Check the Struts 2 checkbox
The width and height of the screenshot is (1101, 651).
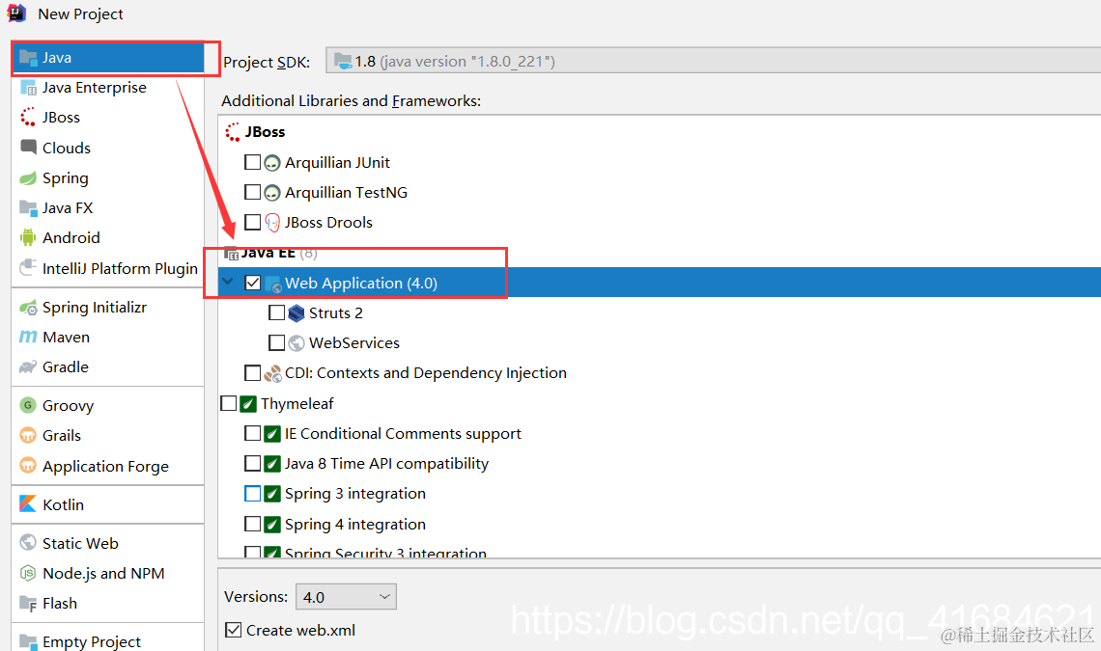[276, 312]
